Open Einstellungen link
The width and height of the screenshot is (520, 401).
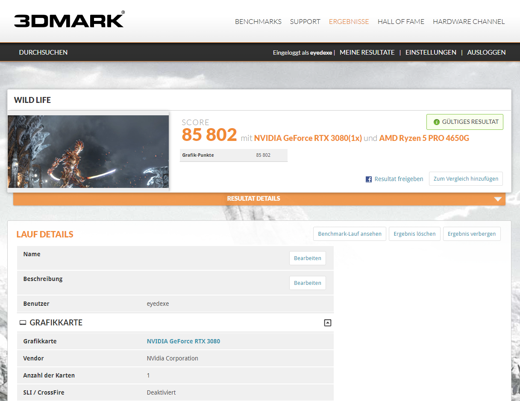tap(431, 53)
